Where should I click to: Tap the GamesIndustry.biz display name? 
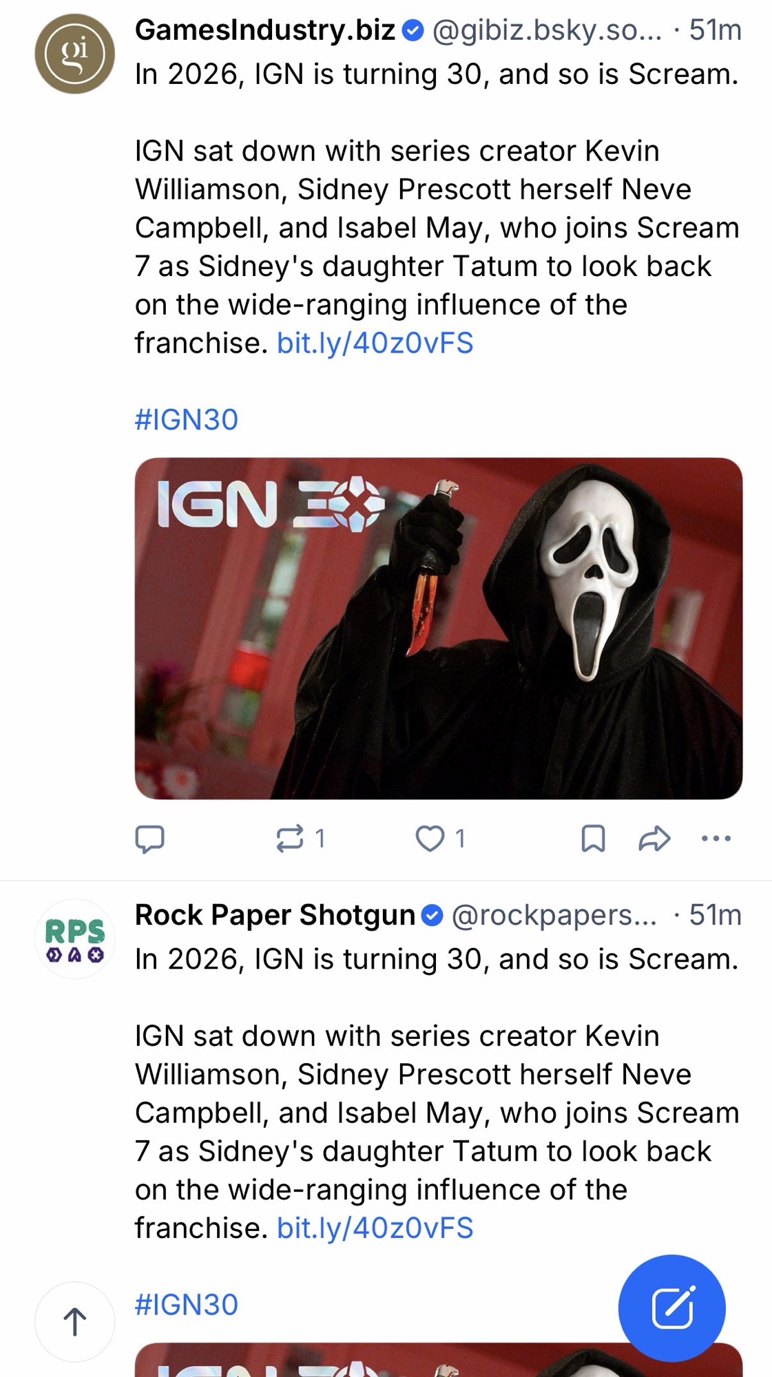pyautogui.click(x=265, y=30)
